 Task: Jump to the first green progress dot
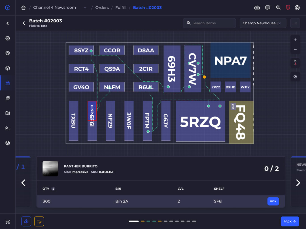click(x=148, y=221)
